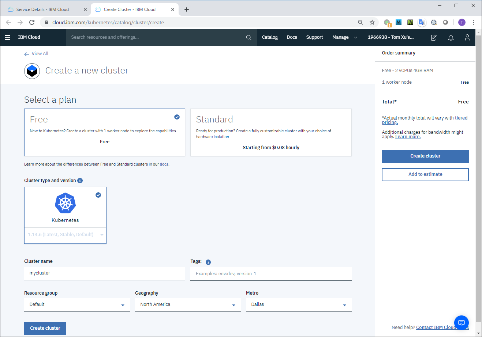Viewport: 482px width, 337px height.
Task: Bookmark this page with the star
Action: tap(372, 22)
